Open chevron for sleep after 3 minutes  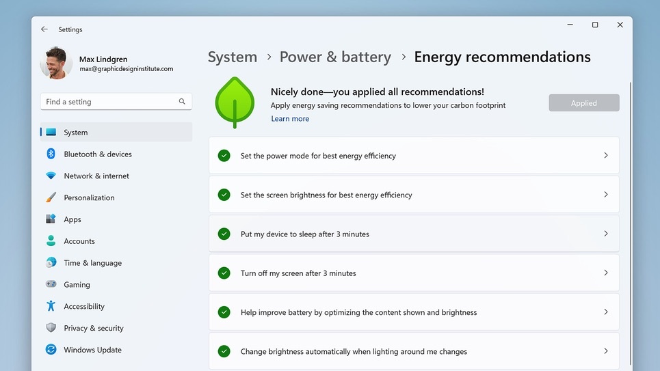606,234
